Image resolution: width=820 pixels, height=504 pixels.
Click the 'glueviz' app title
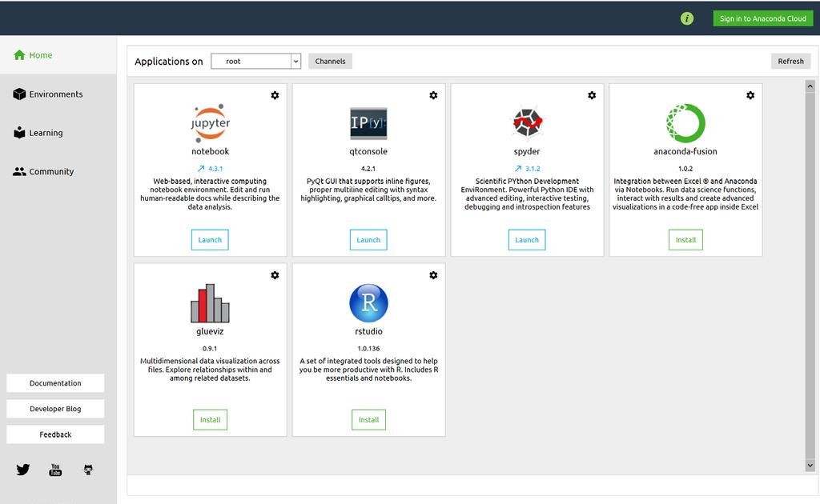[x=210, y=331]
